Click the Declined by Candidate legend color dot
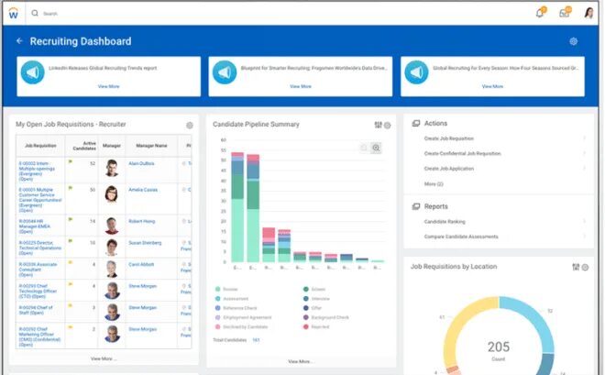 click(x=217, y=326)
